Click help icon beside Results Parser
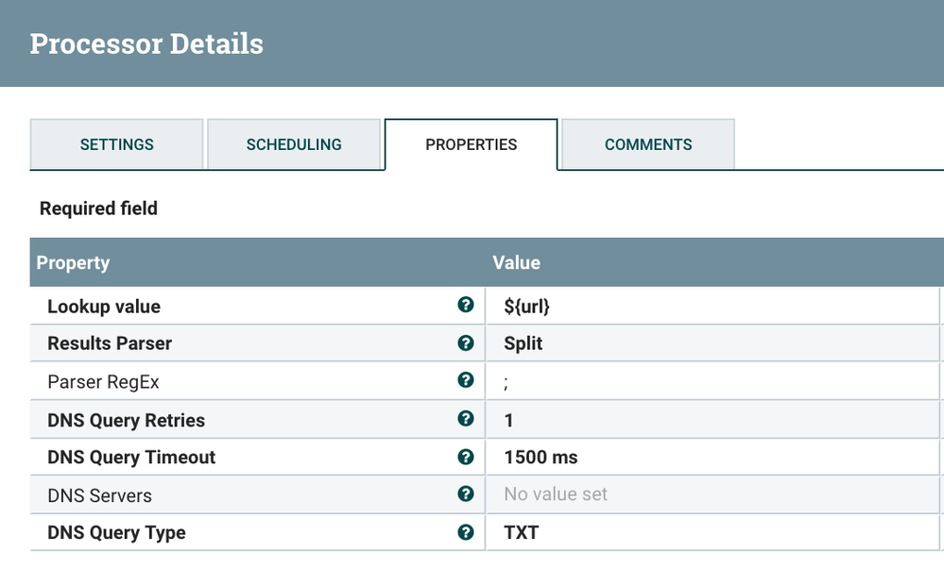Viewport: 944px width, 568px height. click(465, 343)
